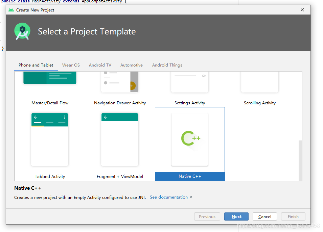The width and height of the screenshot is (323, 232).
Task: Click the template list vertical scrollbar
Action: 300,160
